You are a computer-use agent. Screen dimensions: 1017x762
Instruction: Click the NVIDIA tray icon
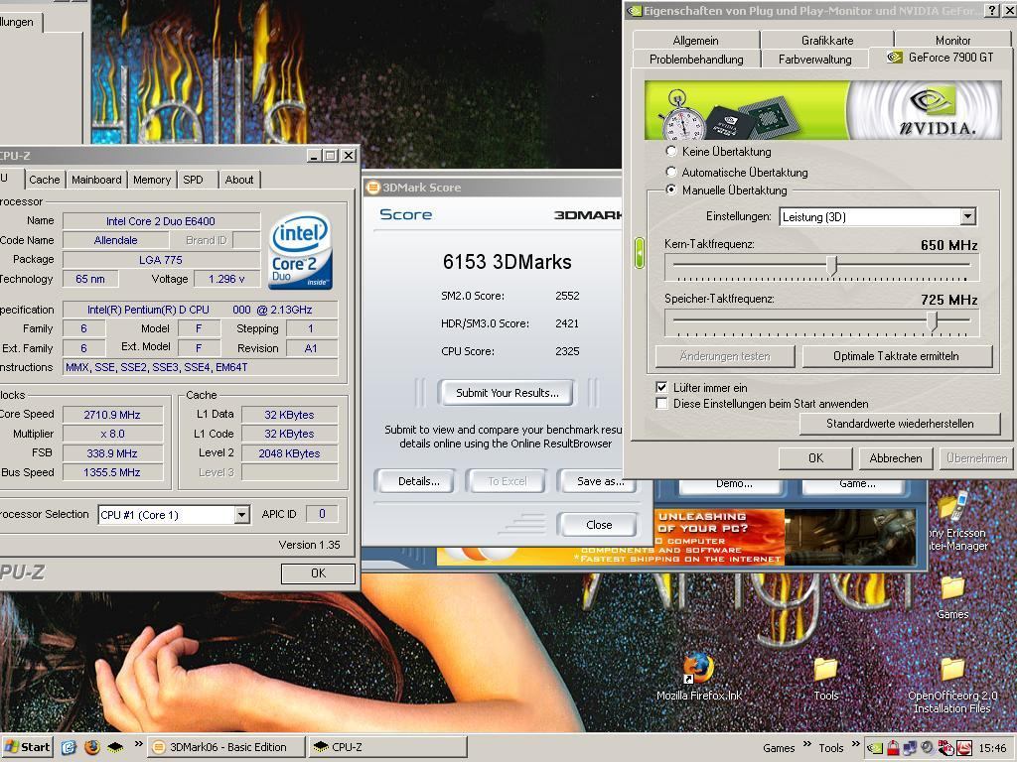pyautogui.click(x=875, y=748)
